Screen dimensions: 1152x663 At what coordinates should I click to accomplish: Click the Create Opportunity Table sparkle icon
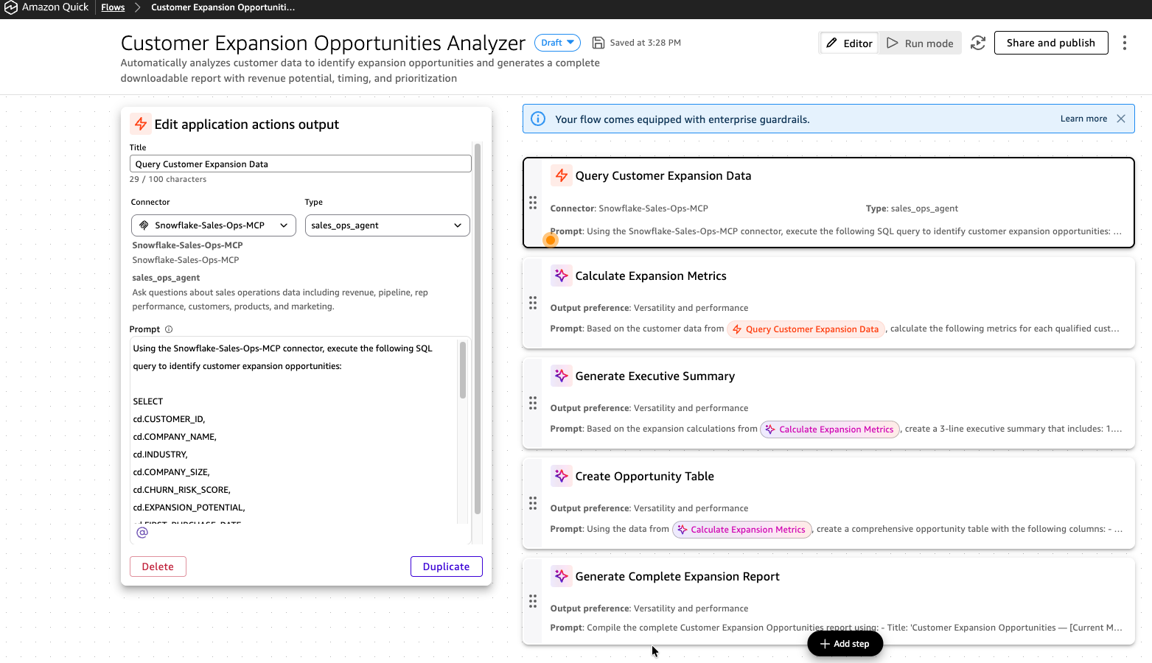(x=562, y=476)
